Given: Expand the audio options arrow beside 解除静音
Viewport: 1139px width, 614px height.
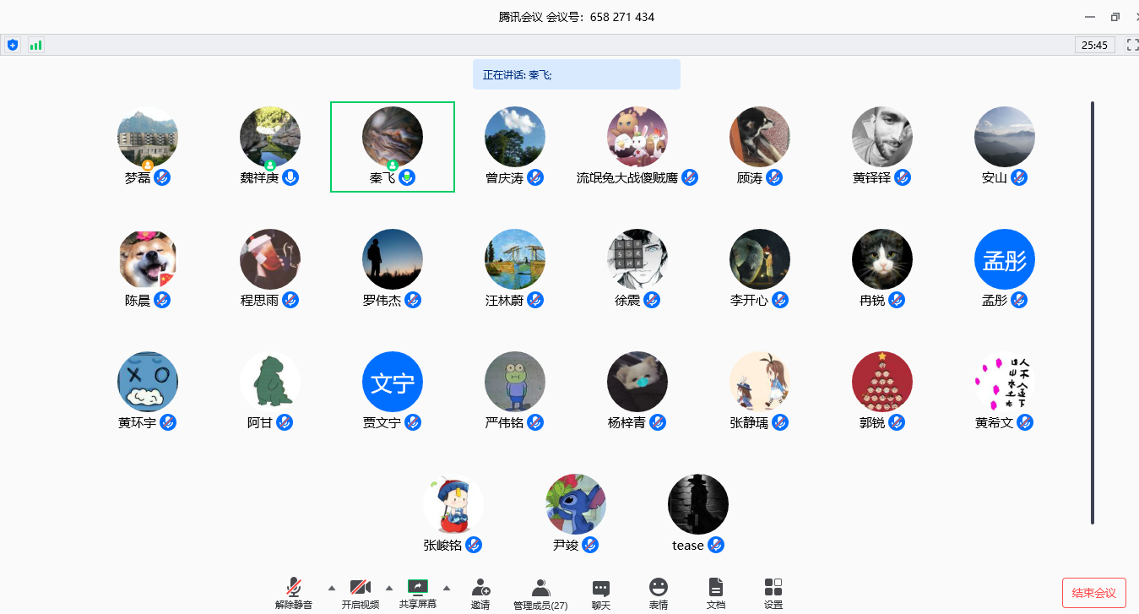Looking at the screenshot, I should (331, 588).
